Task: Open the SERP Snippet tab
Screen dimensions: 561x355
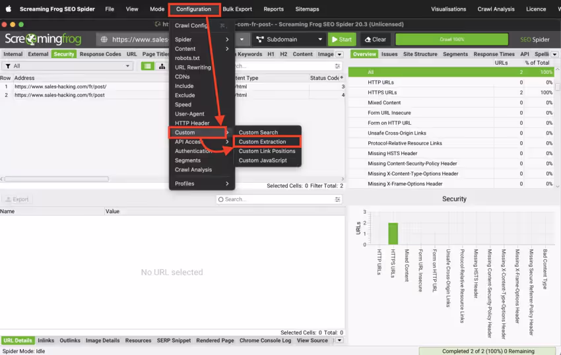Action: 174,340
